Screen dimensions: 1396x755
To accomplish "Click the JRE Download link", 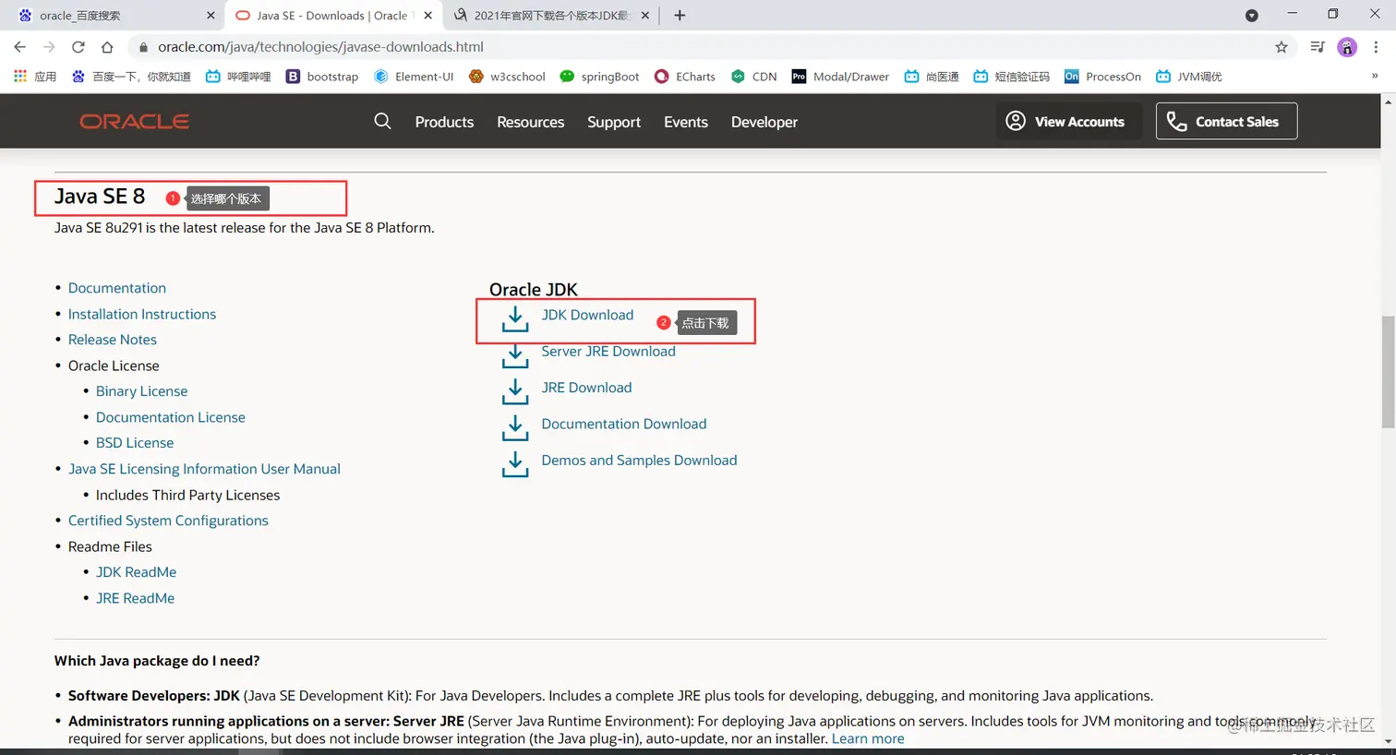I will point(586,388).
